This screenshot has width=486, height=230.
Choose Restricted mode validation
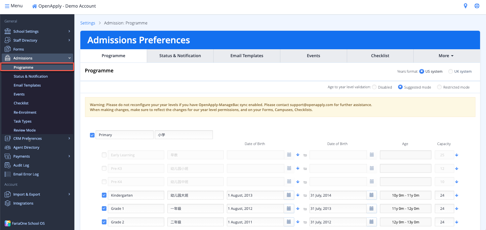pyautogui.click(x=439, y=87)
